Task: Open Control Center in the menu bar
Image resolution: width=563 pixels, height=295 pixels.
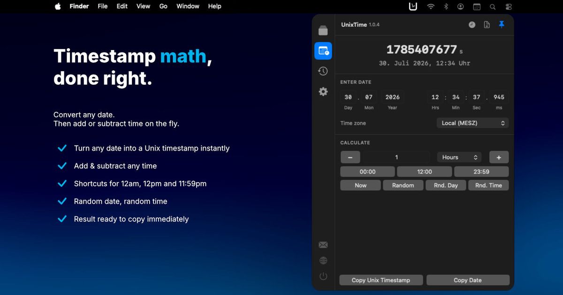Action: 509,7
